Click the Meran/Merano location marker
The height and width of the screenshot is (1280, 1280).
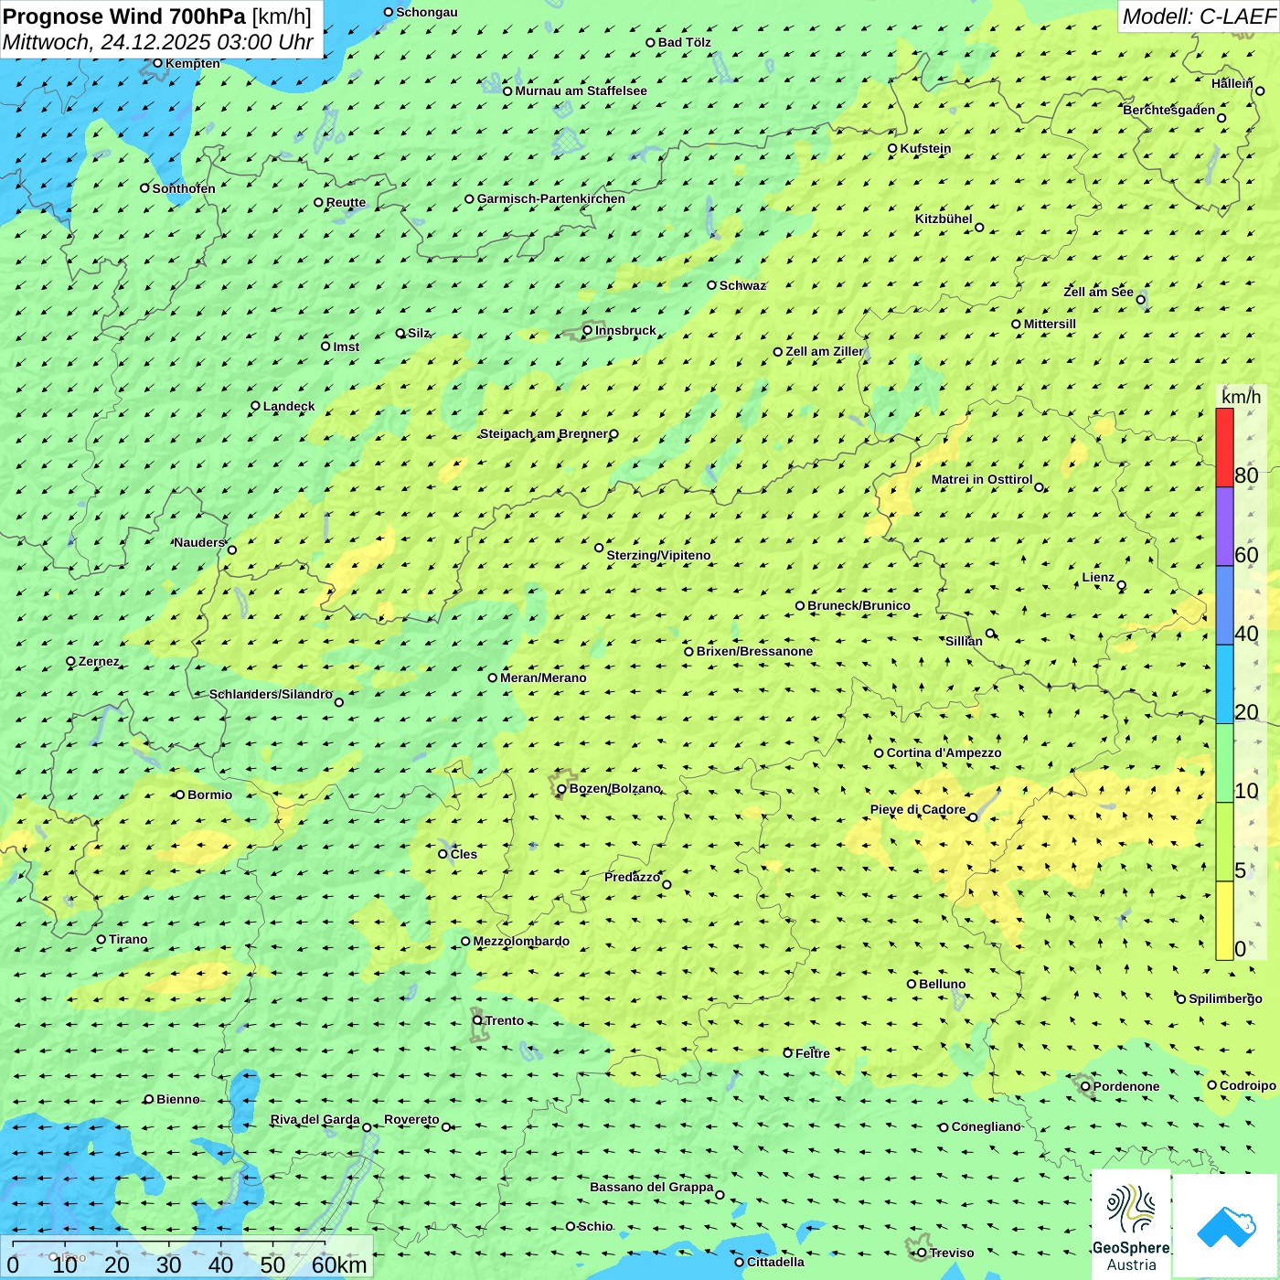tap(493, 677)
